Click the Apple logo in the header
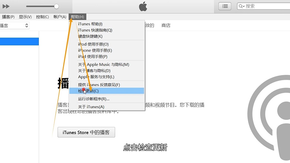This screenshot has height=163, width=290. [143, 6]
